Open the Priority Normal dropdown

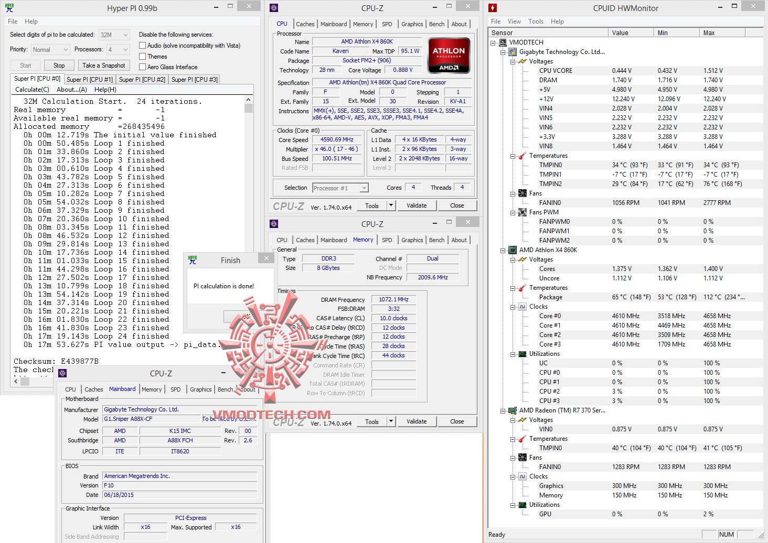pyautogui.click(x=50, y=49)
